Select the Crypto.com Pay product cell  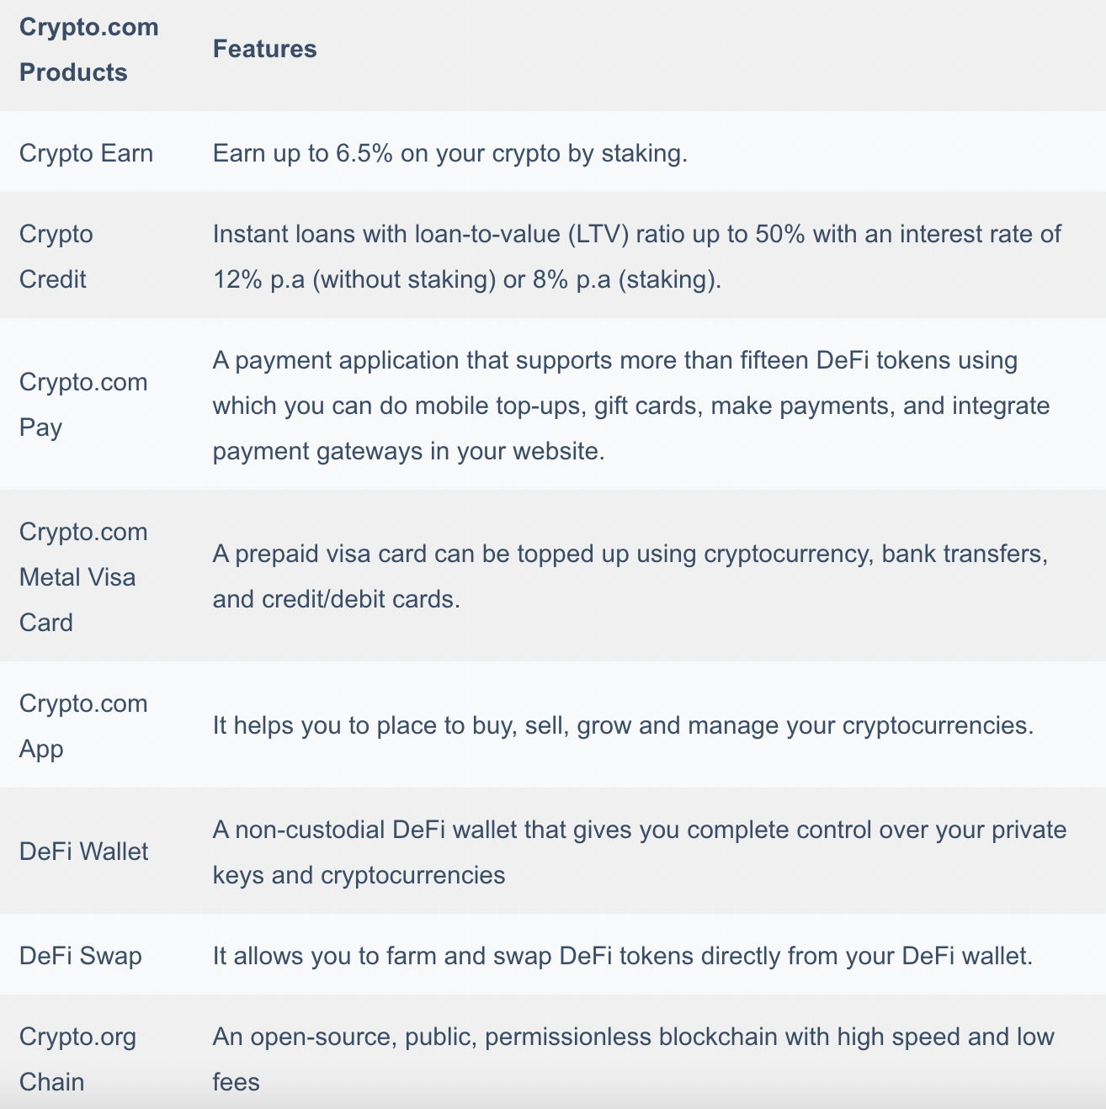point(83,405)
